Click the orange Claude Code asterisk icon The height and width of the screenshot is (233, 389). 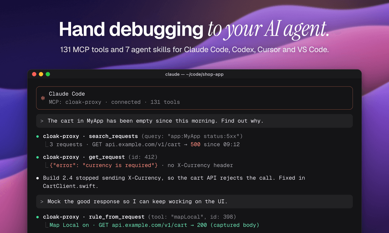pyautogui.click(x=43, y=98)
